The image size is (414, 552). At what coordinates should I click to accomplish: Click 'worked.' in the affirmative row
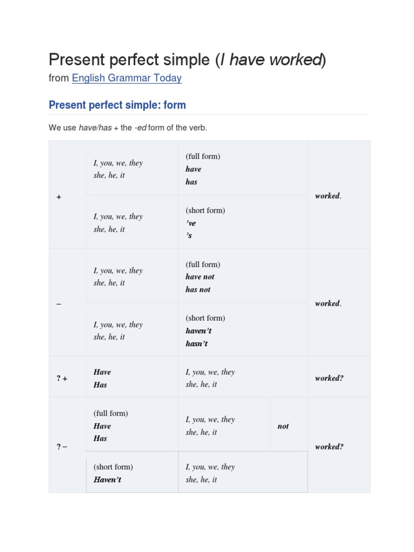328,196
